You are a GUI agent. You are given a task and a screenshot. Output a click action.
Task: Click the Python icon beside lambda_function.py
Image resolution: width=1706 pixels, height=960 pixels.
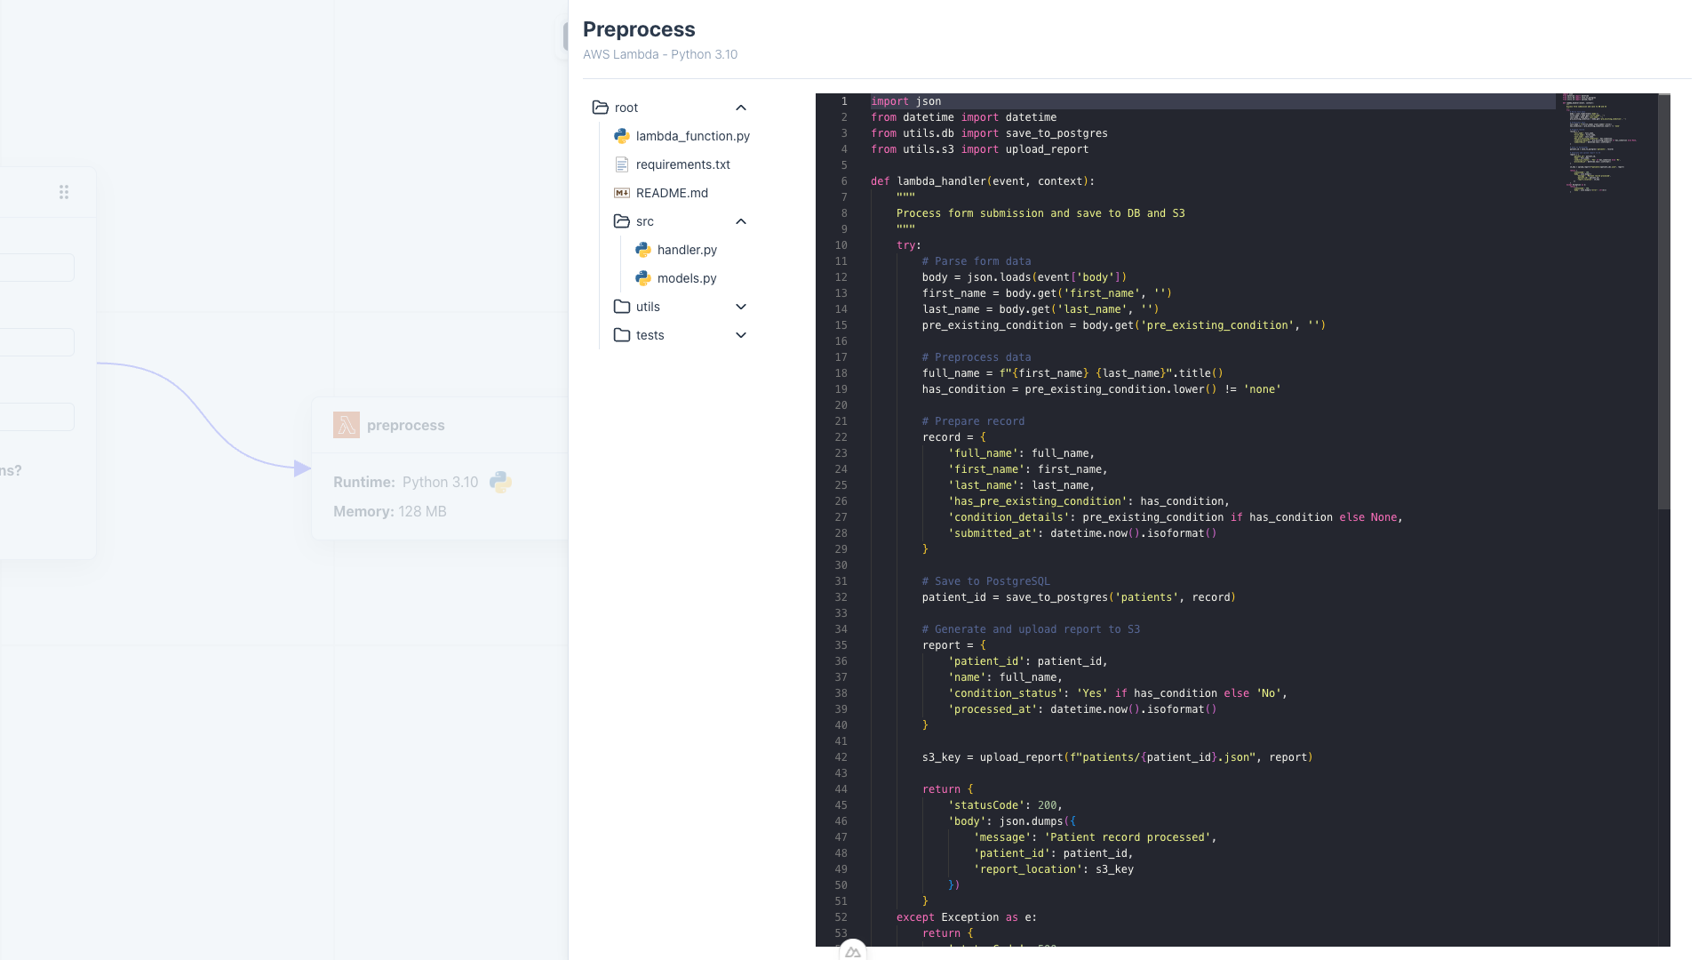click(x=622, y=136)
